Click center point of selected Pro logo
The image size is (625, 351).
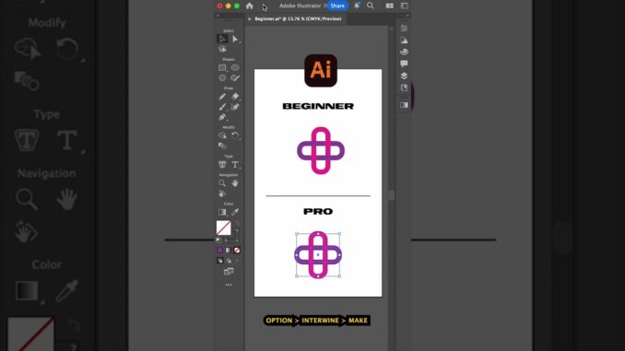[x=318, y=254]
